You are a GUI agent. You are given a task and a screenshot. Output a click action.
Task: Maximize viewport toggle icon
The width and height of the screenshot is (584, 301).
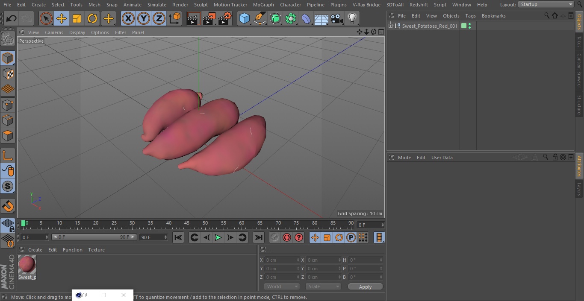(x=380, y=32)
